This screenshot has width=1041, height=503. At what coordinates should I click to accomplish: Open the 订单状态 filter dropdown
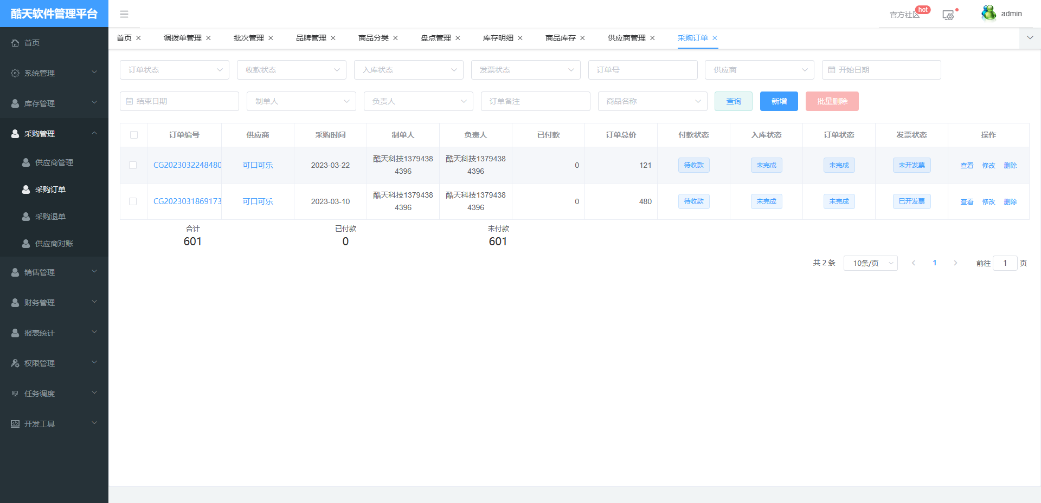pos(174,70)
